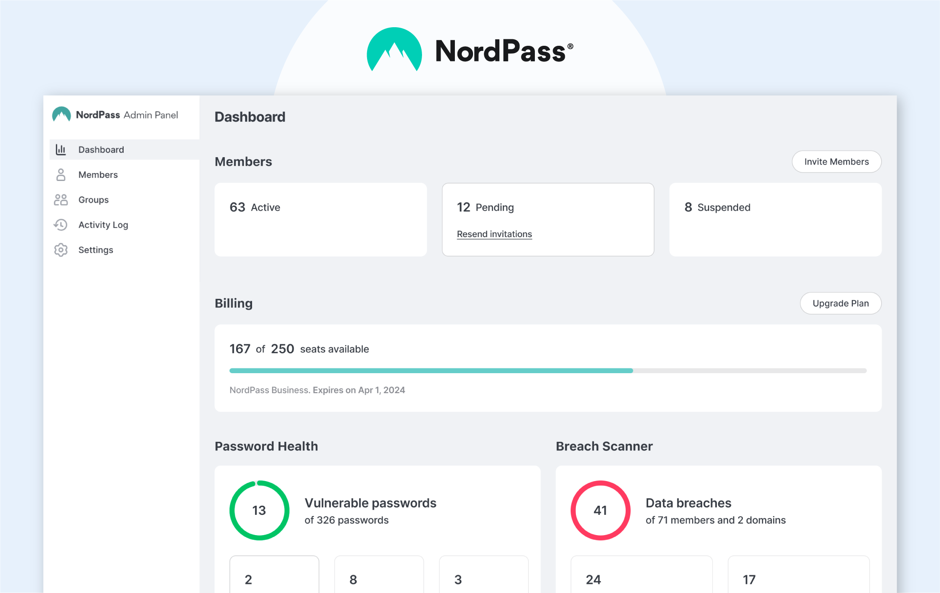Click the Members icon in sidebar
The image size is (940, 593).
coord(60,174)
